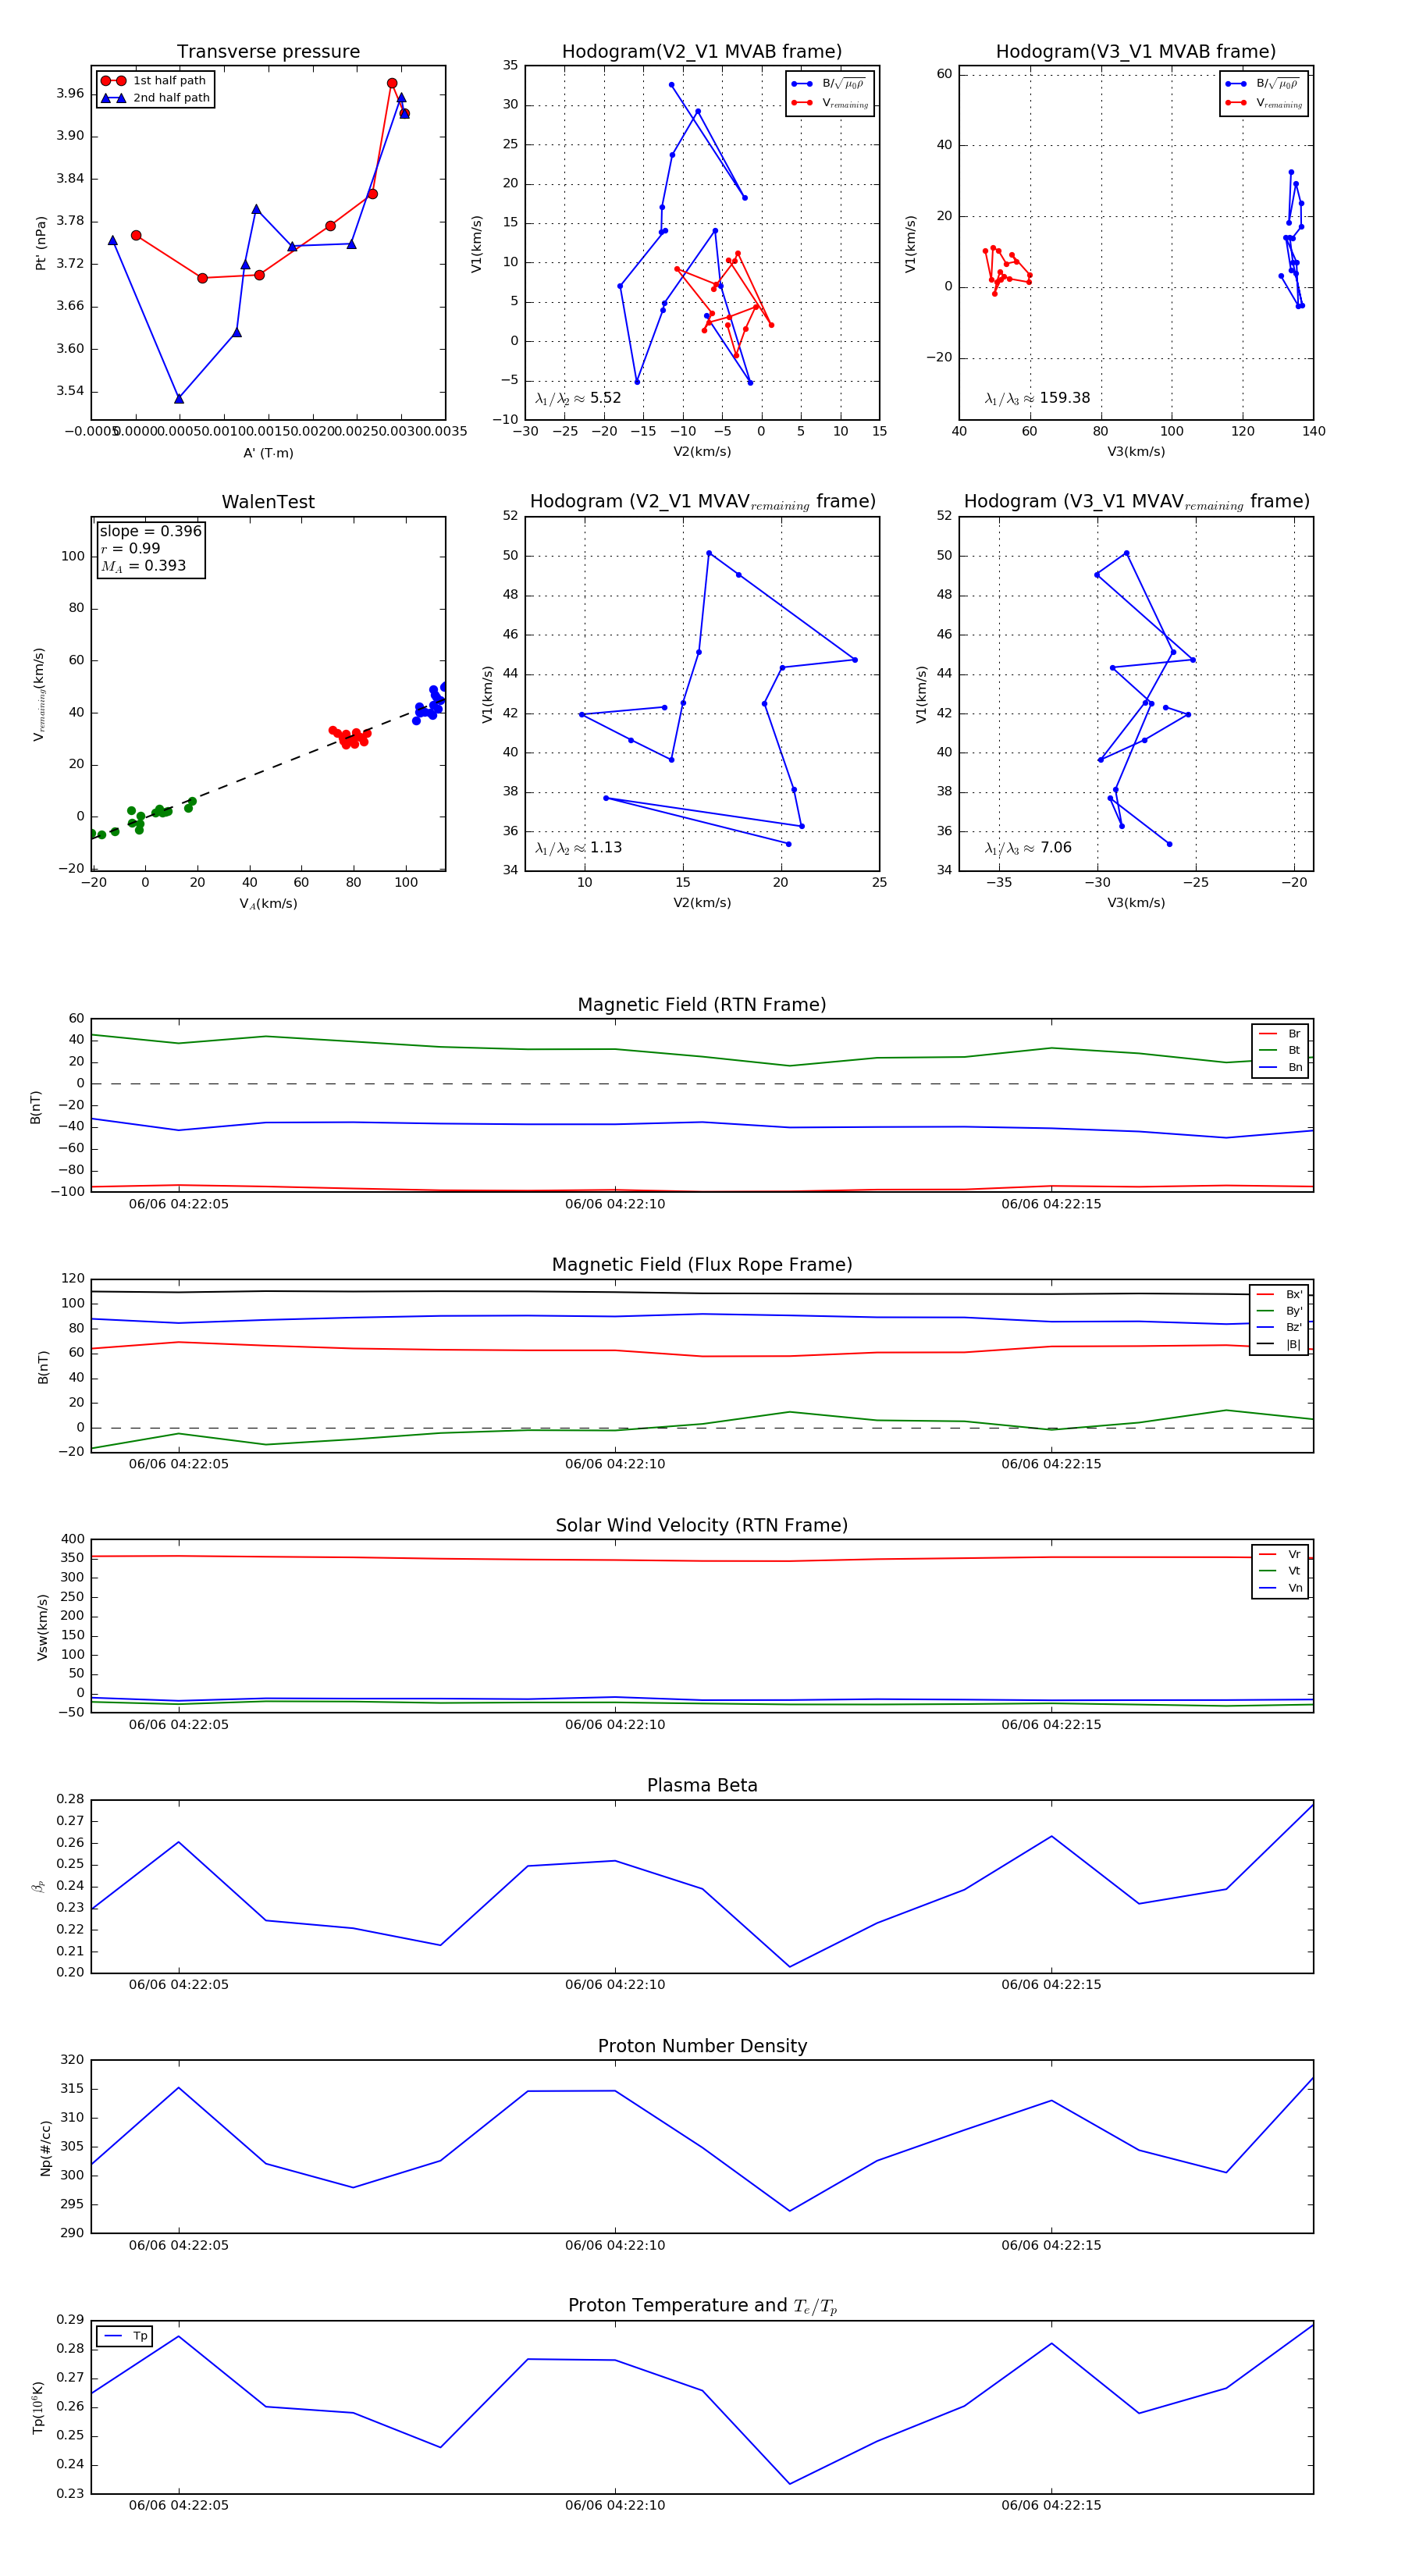The width and height of the screenshot is (1405, 2576).
Task: Click the 'Plasma Beta' plot title
Action: [x=702, y=1785]
